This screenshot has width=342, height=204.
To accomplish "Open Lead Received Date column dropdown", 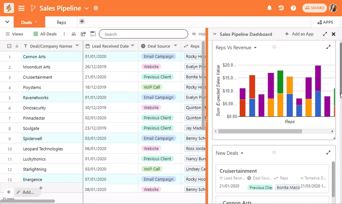I will pos(133,46).
